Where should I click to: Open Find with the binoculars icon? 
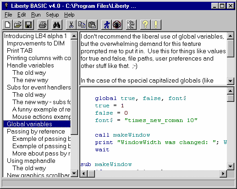[57, 24]
